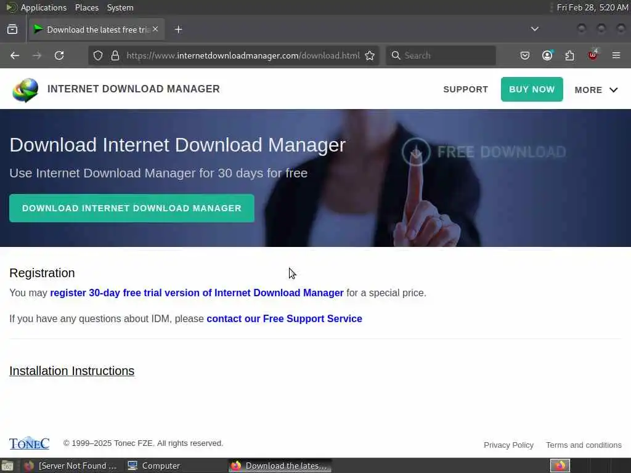The image size is (631, 473).
Task: Close the Download the latest free trial tab
Action: 155,30
